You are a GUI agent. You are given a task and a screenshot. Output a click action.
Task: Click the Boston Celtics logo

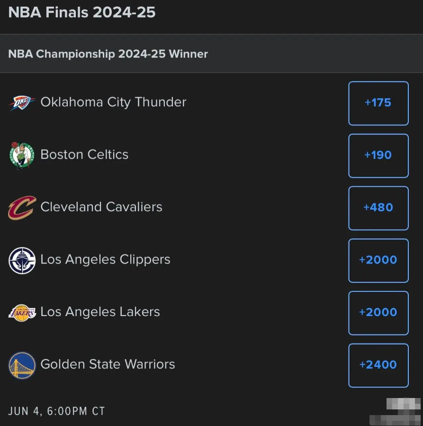tap(22, 155)
